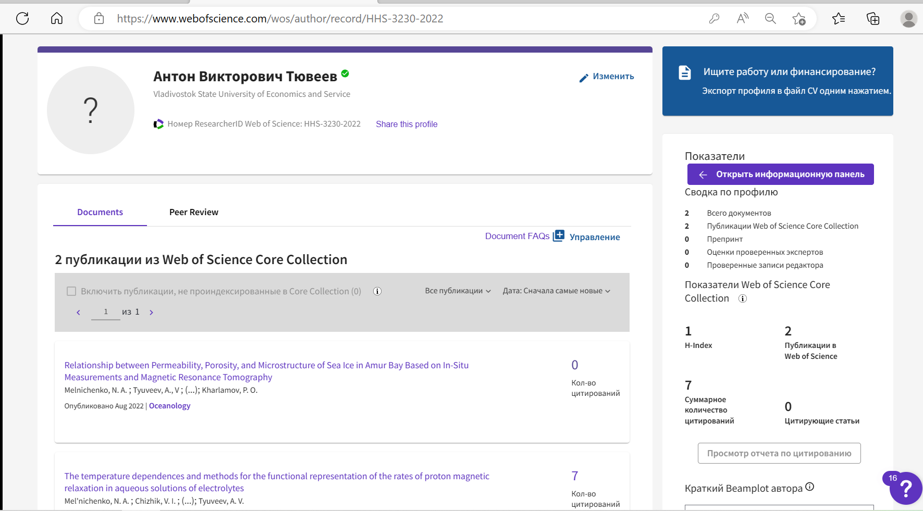Screen dimensions: 923x511
Task: Open the Share this profile link
Action: (407, 124)
